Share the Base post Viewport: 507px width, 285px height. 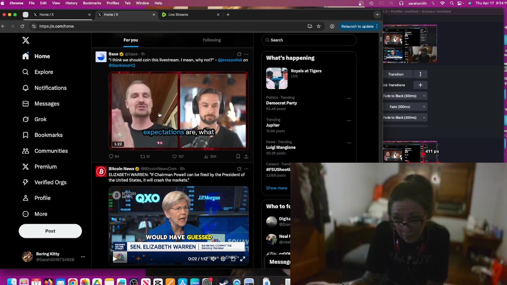246,156
